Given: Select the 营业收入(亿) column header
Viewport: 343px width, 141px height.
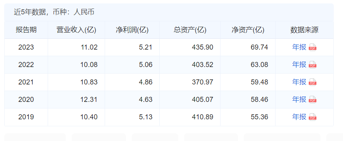Looking at the screenshot, I should tap(76, 30).
